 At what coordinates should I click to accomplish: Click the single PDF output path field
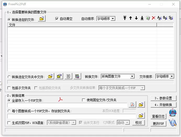[67, 105]
